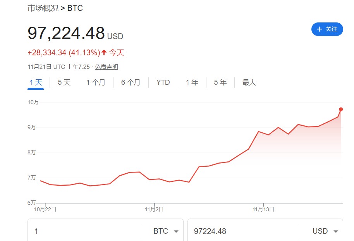Screen dimensions: 354x241
Task: Click the 关注 follow button
Action: (327, 29)
